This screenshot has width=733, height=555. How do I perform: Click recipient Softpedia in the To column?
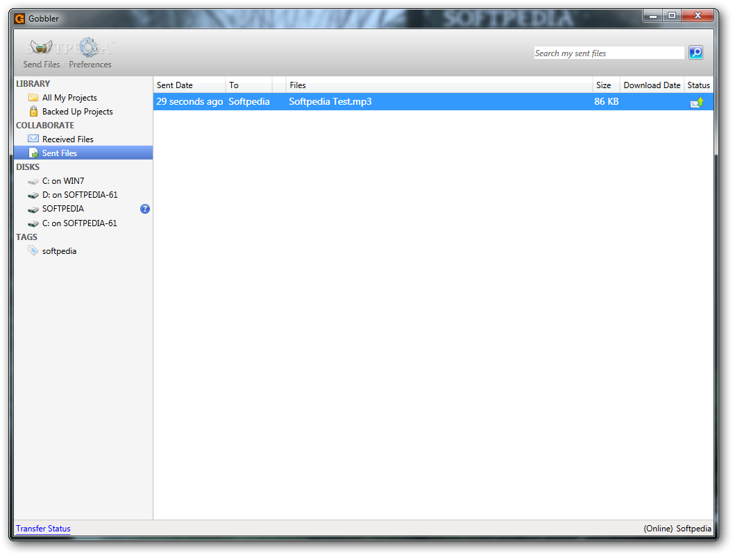click(x=248, y=101)
